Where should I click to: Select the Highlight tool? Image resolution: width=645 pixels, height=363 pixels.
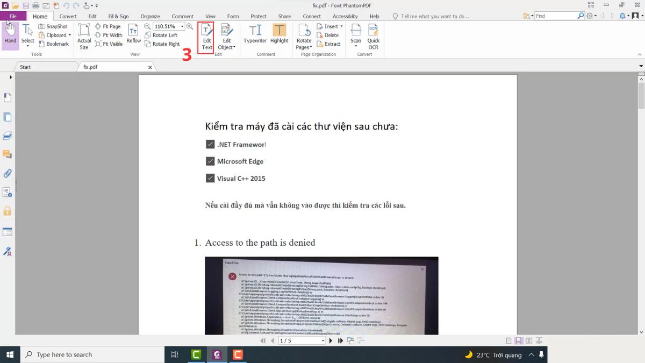(x=279, y=34)
